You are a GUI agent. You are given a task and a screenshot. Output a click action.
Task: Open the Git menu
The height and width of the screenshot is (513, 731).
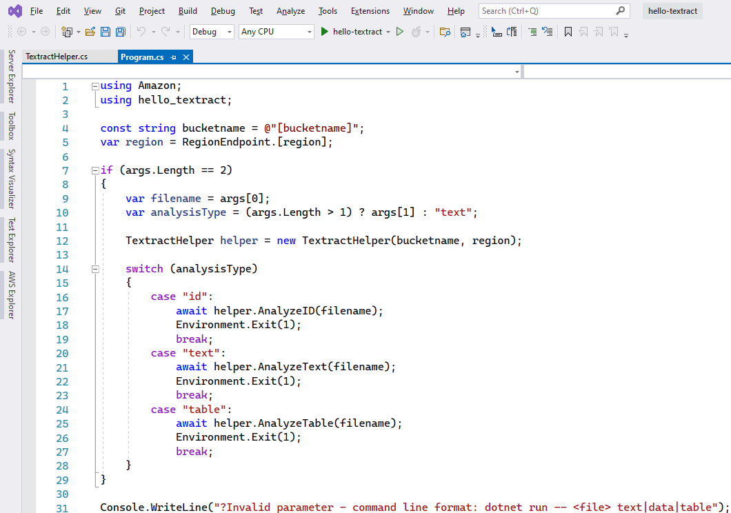(x=120, y=11)
